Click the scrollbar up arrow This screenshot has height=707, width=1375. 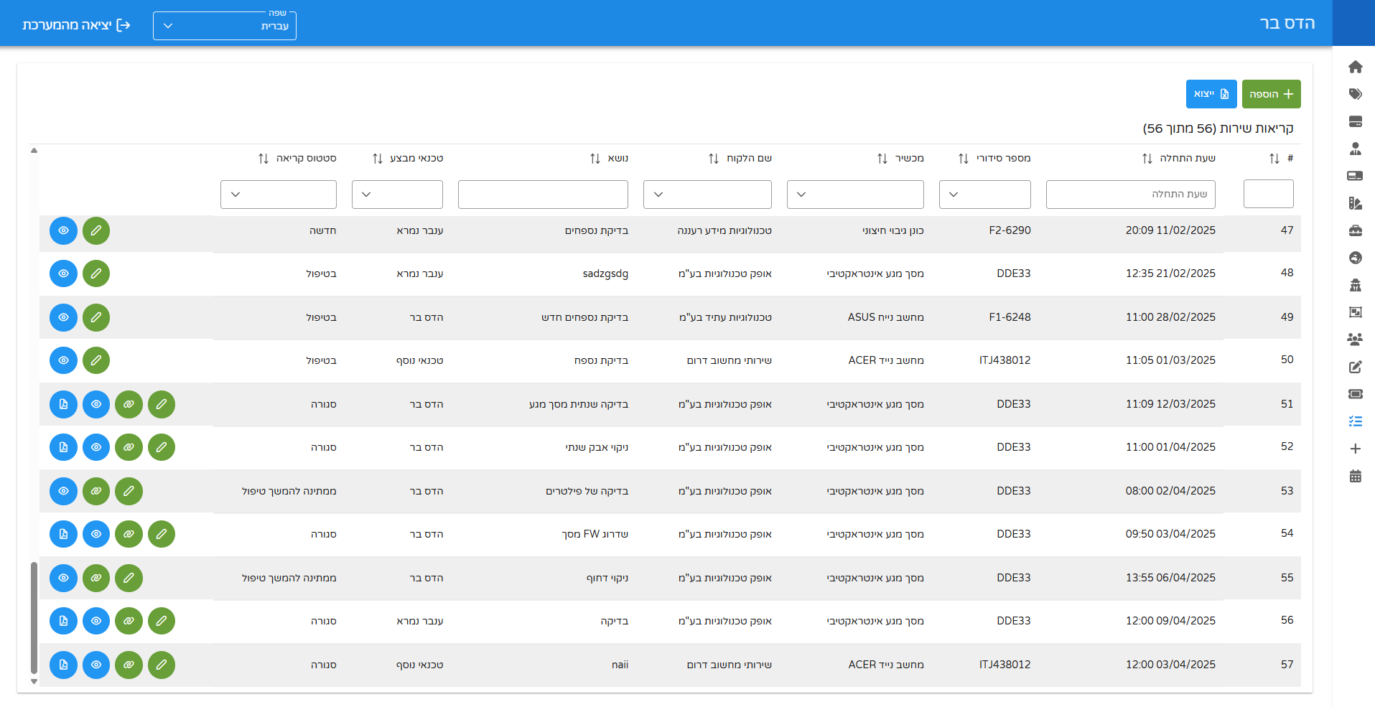coord(34,151)
